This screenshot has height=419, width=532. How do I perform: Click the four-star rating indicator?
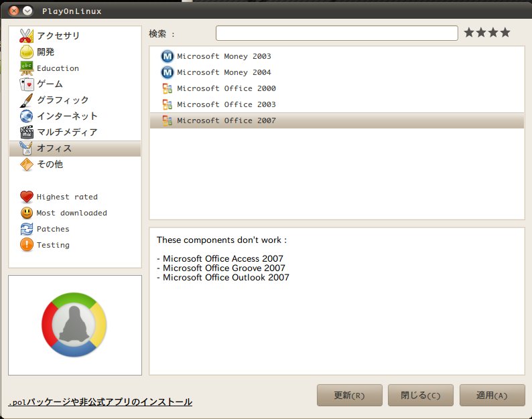(487, 33)
